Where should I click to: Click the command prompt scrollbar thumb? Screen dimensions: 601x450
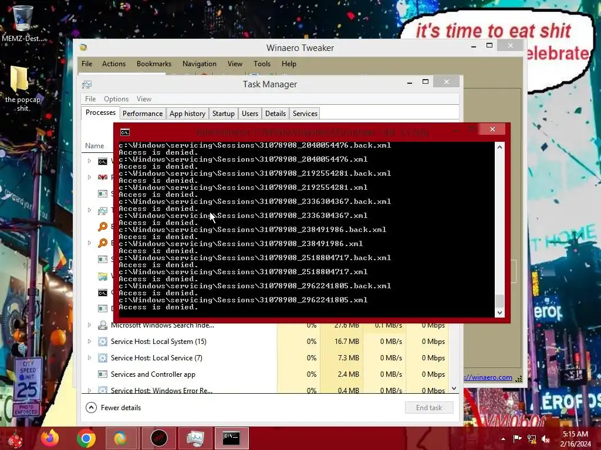[499, 301]
